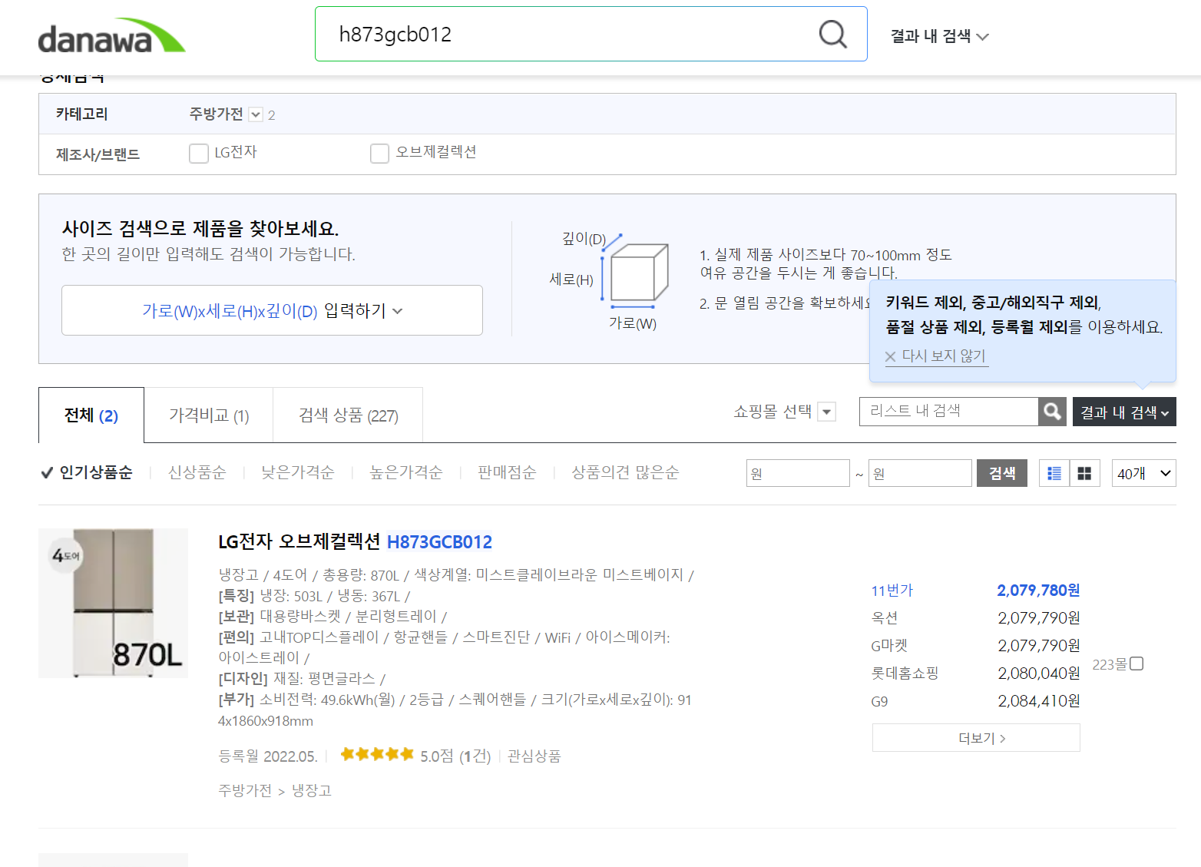Viewport: 1201px width, 867px height.
Task: Click the 냉장고 breadcrumb link
Action: (x=312, y=790)
